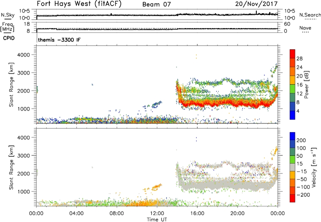Image resolution: width=321 pixels, height=222 pixels.
Task: Click the 'N.Search' legend label
Action: (x=310, y=15)
